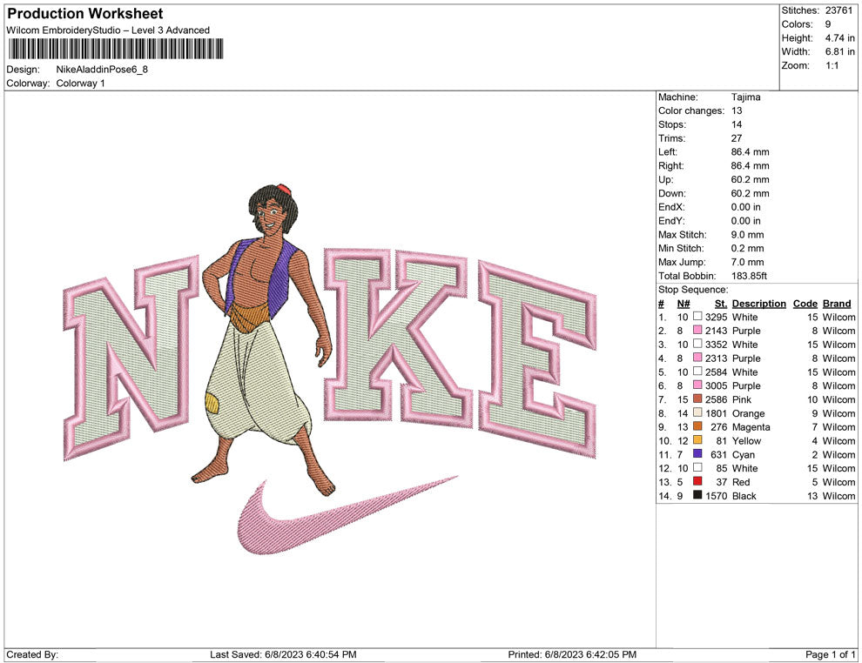Click the 'Yellow' description in row 10
Screen dimensions: 862x663
[x=746, y=440]
